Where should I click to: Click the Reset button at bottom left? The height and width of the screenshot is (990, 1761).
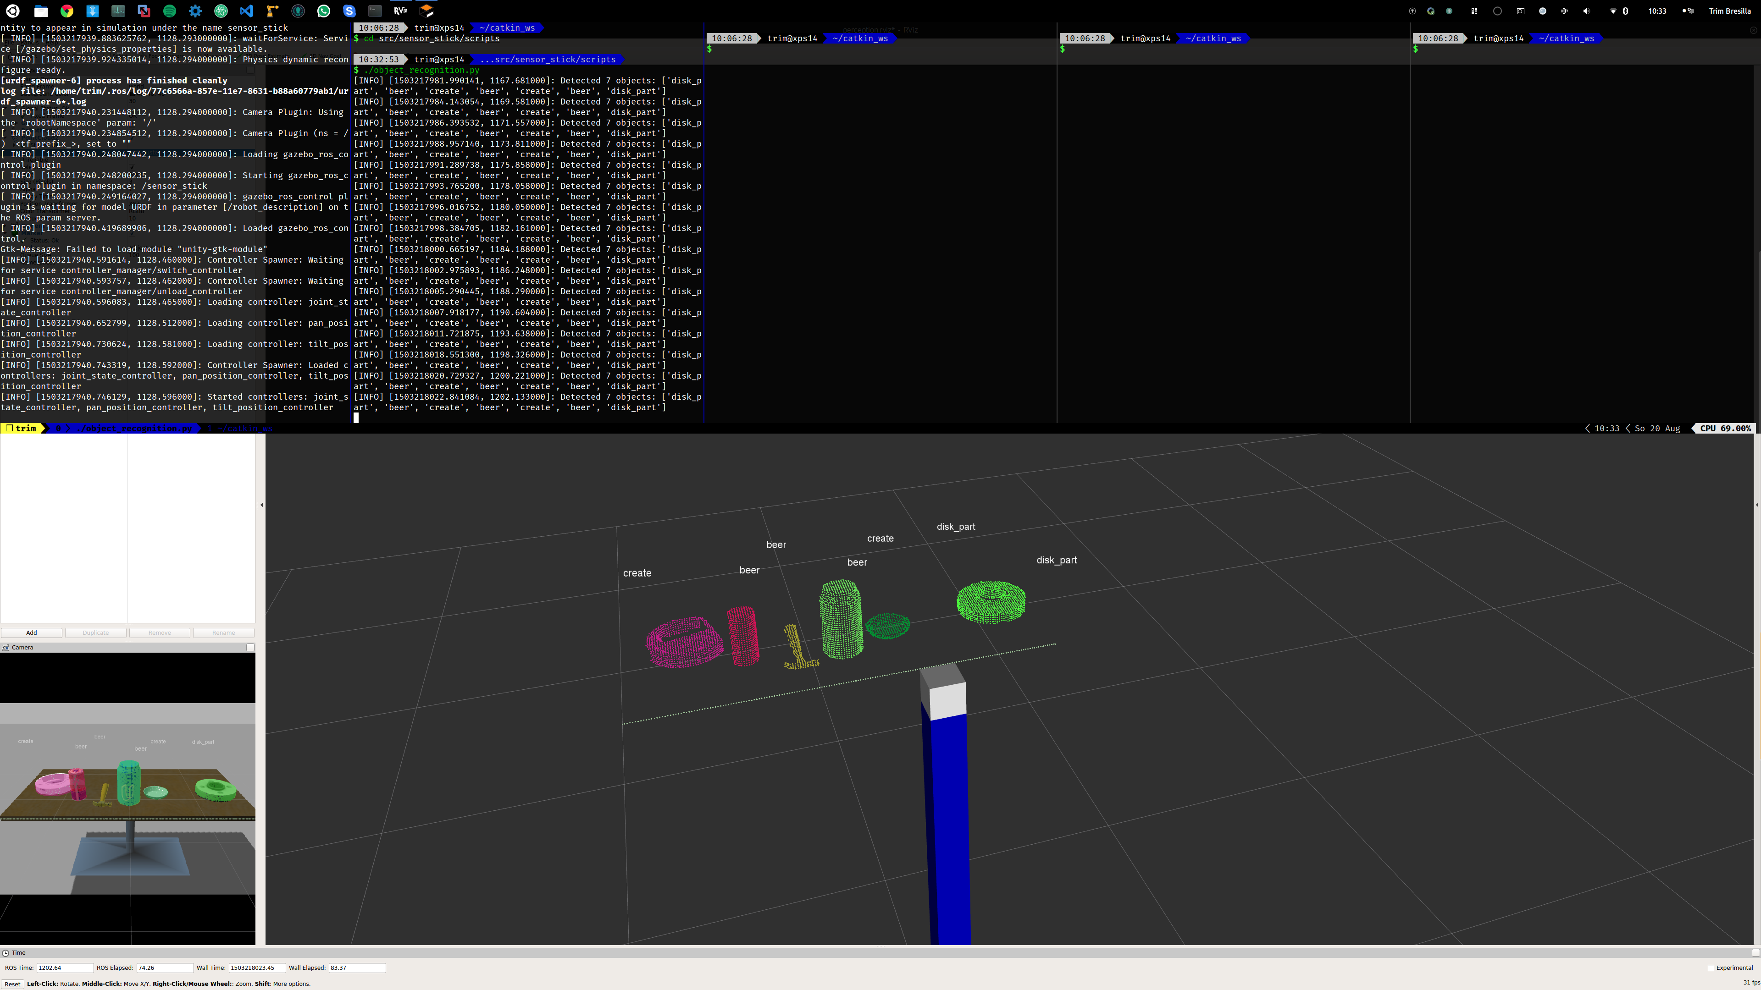[x=12, y=984]
